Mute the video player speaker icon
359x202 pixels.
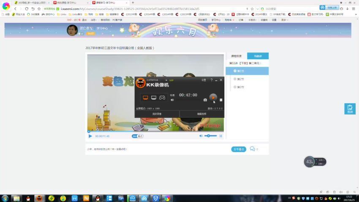point(201,136)
